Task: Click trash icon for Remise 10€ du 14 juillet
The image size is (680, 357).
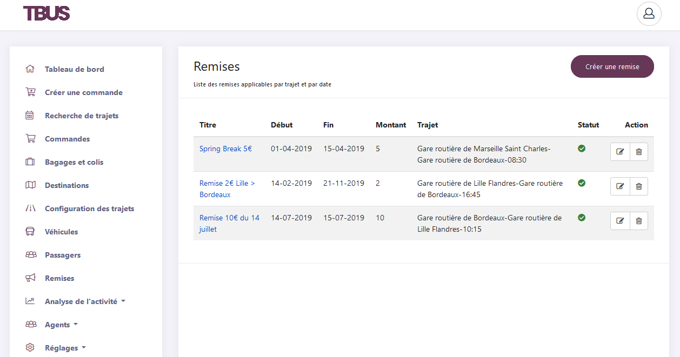Action: [x=638, y=221]
